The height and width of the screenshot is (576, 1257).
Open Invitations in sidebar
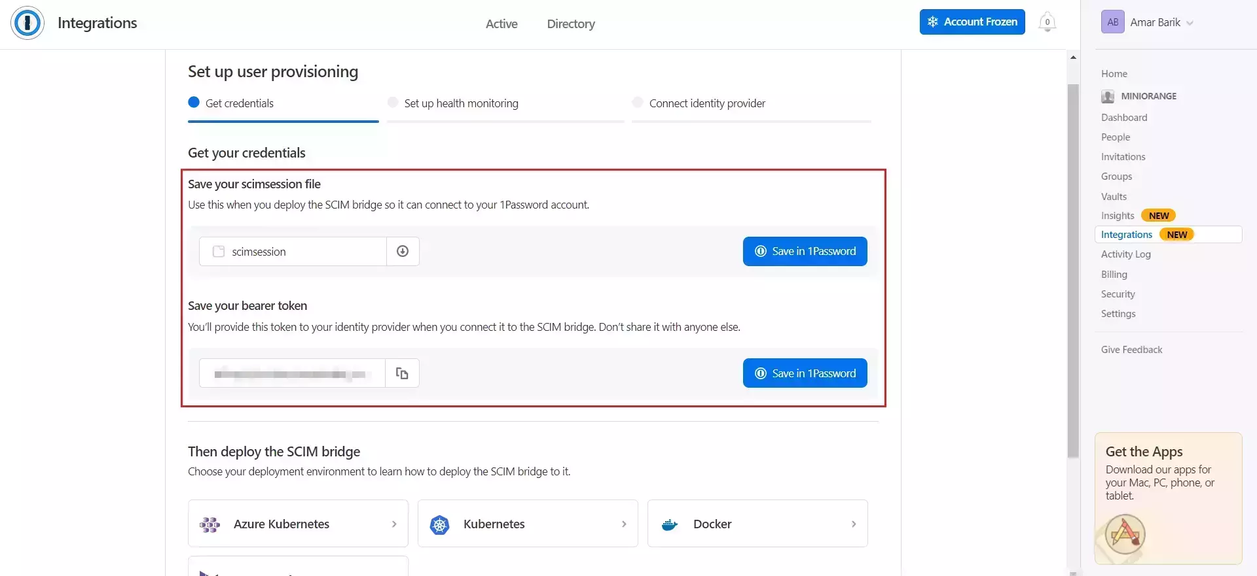(x=1123, y=157)
